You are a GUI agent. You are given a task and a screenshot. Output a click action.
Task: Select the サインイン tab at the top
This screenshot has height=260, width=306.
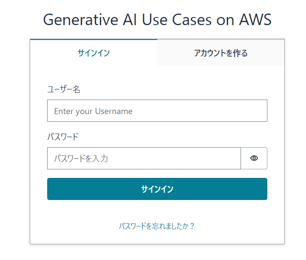point(93,52)
